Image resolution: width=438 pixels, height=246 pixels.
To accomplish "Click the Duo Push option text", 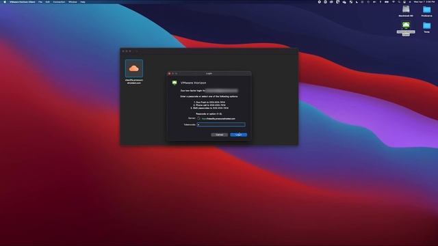I will pos(209,102).
